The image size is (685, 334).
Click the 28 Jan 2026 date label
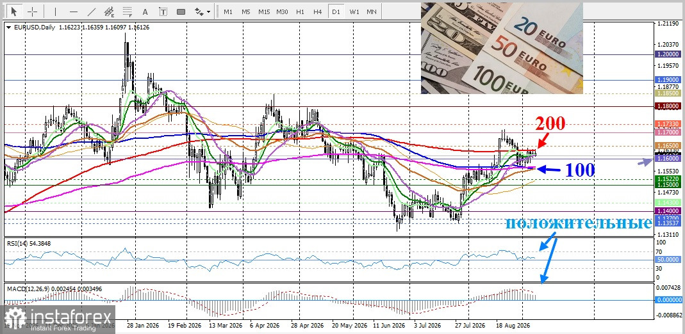(x=142, y=325)
